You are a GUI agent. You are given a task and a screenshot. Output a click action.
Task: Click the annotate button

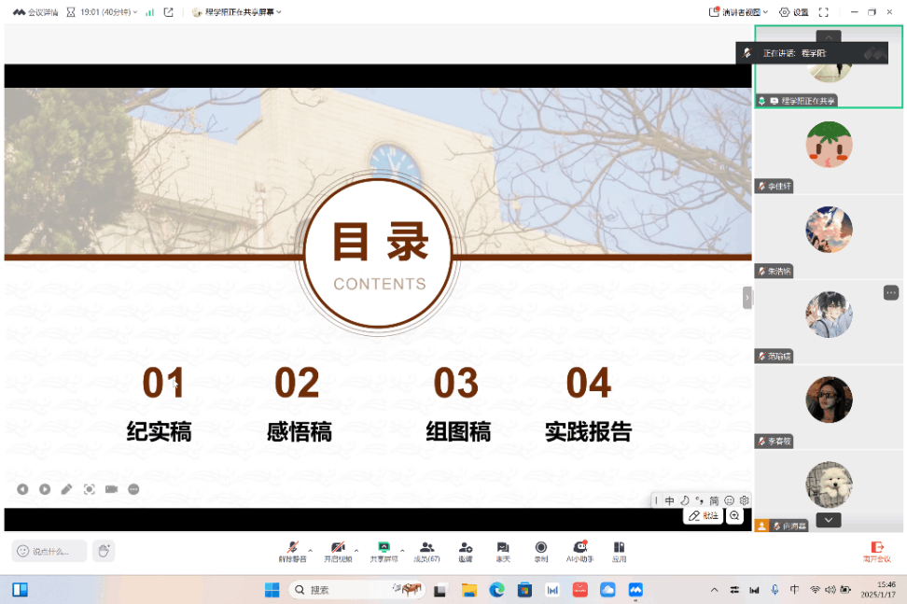(x=704, y=515)
